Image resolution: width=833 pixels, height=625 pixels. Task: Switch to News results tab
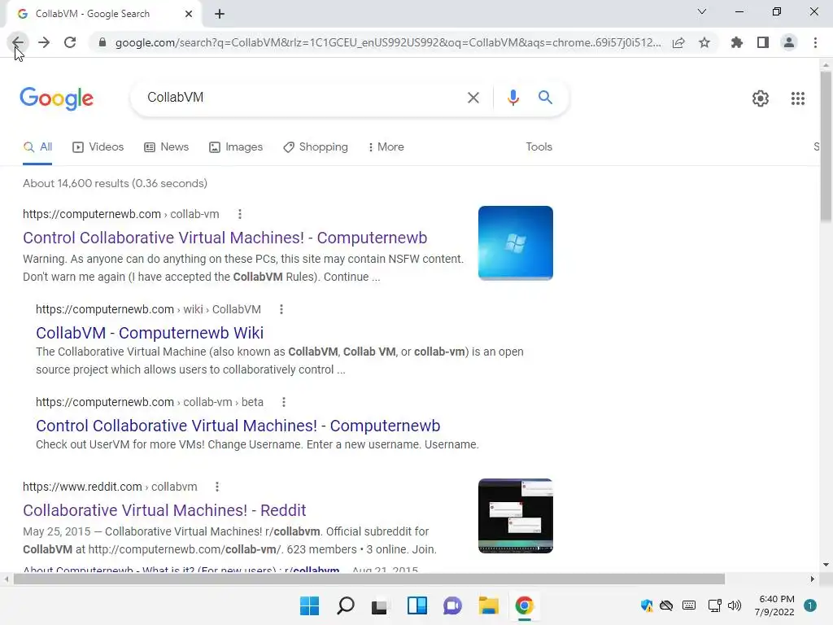click(167, 147)
